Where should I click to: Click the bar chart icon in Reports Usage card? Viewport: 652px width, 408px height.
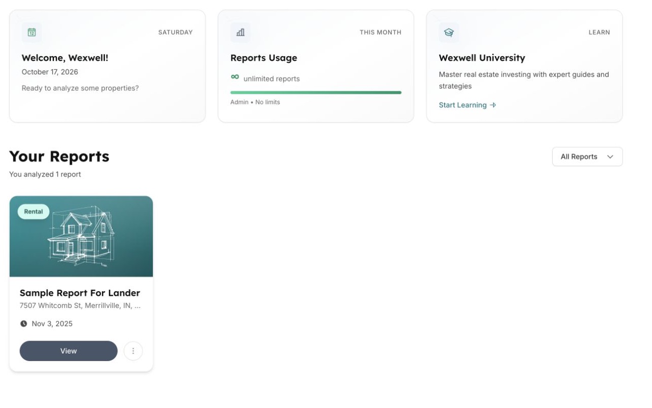[240, 32]
